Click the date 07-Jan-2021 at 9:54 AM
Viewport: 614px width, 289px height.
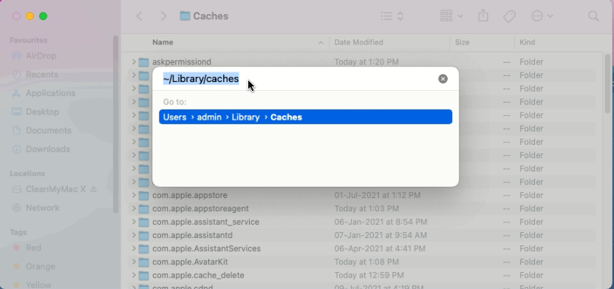click(381, 235)
